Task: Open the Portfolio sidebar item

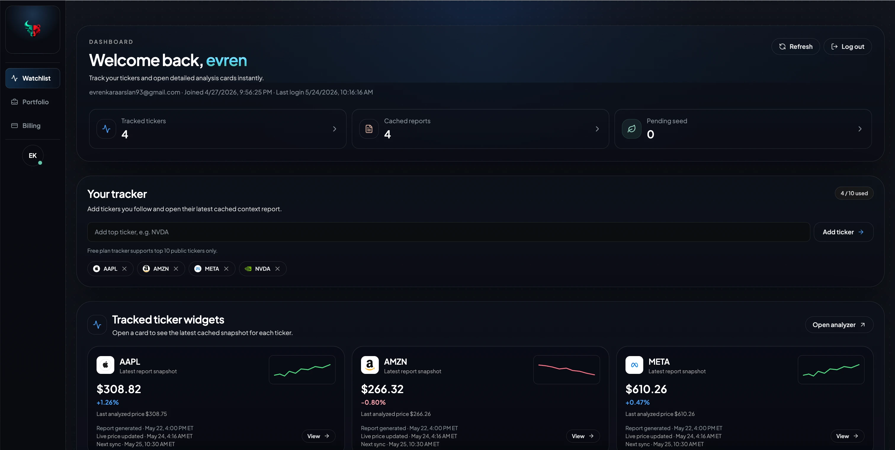Action: [33, 102]
